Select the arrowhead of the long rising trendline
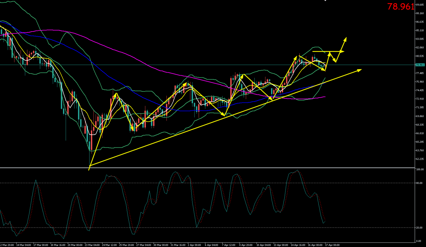The height and width of the screenshot is (247, 426). [x=360, y=70]
